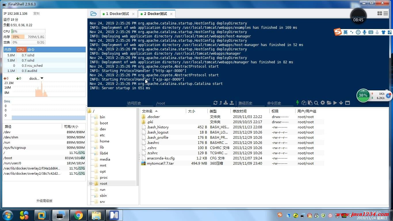Sort files by 修改时间 column header
The width and height of the screenshot is (393, 221).
click(250, 111)
